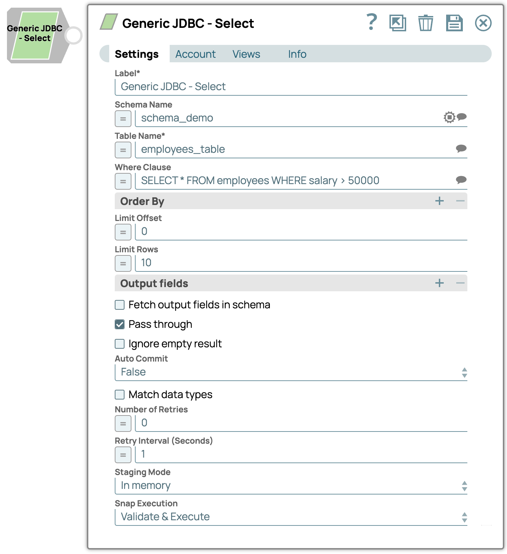
Task: Toggle expression button for Limit Rows
Action: pyautogui.click(x=123, y=263)
